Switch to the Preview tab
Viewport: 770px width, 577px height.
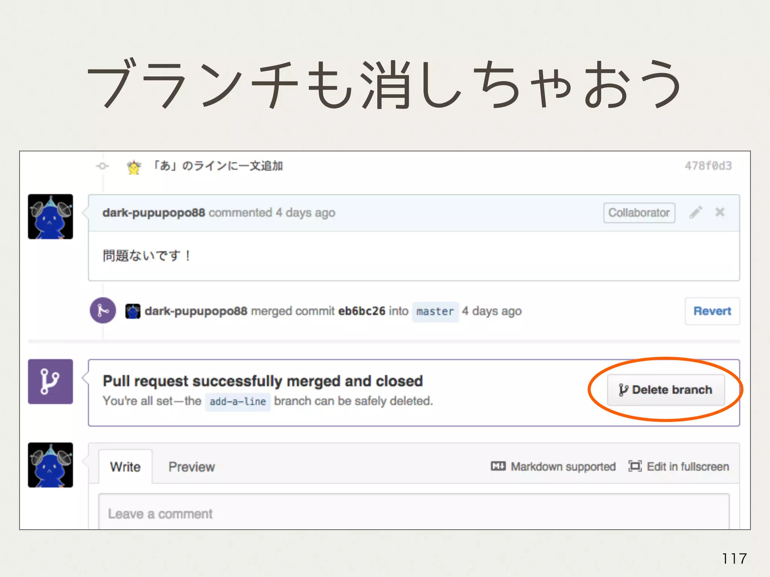point(191,467)
